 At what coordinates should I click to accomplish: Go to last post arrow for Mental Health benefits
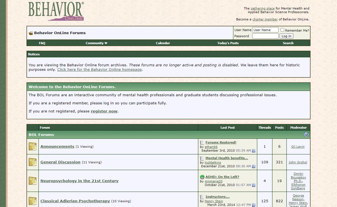point(254,166)
